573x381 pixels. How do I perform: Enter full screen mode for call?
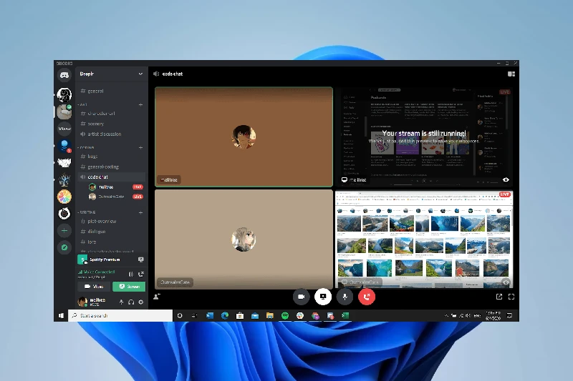pos(511,297)
